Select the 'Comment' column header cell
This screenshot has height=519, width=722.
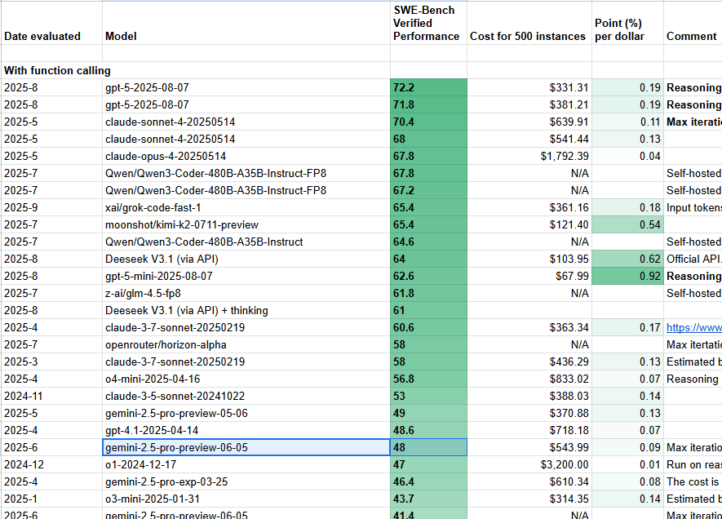pyautogui.click(x=692, y=36)
